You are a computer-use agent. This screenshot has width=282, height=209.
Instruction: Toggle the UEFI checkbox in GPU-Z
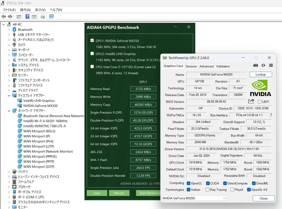click(x=260, y=102)
